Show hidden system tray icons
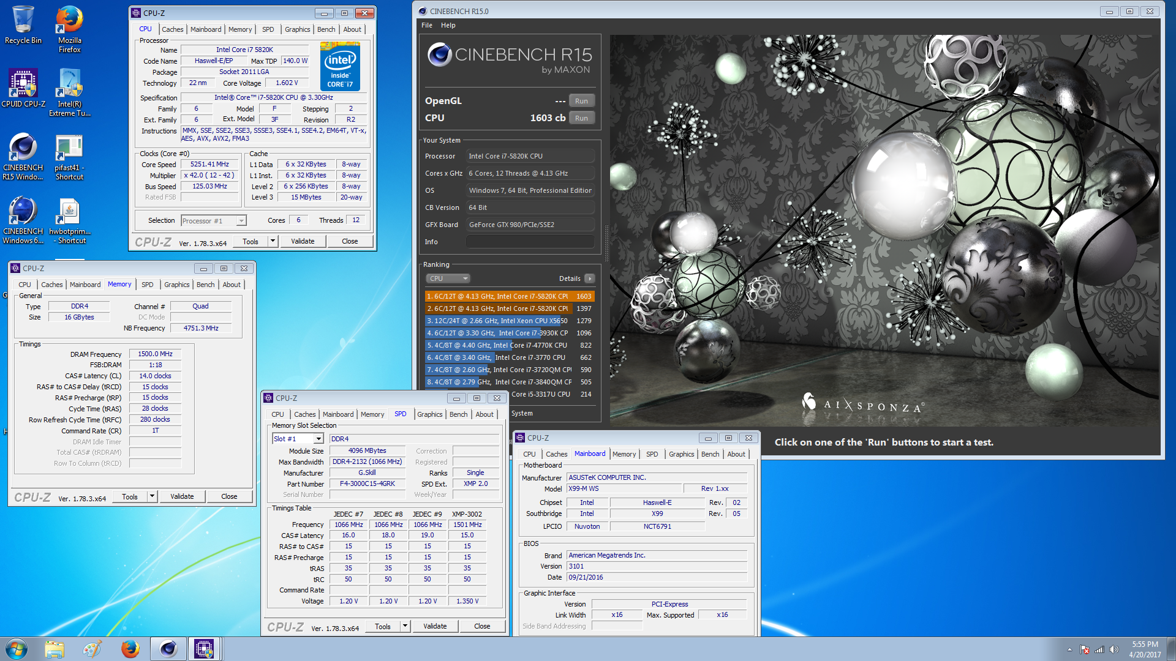Viewport: 1176px width, 661px height. [1069, 649]
